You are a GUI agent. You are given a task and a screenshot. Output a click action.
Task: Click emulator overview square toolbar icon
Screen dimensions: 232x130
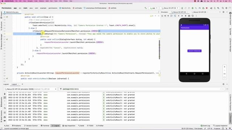(186, 16)
